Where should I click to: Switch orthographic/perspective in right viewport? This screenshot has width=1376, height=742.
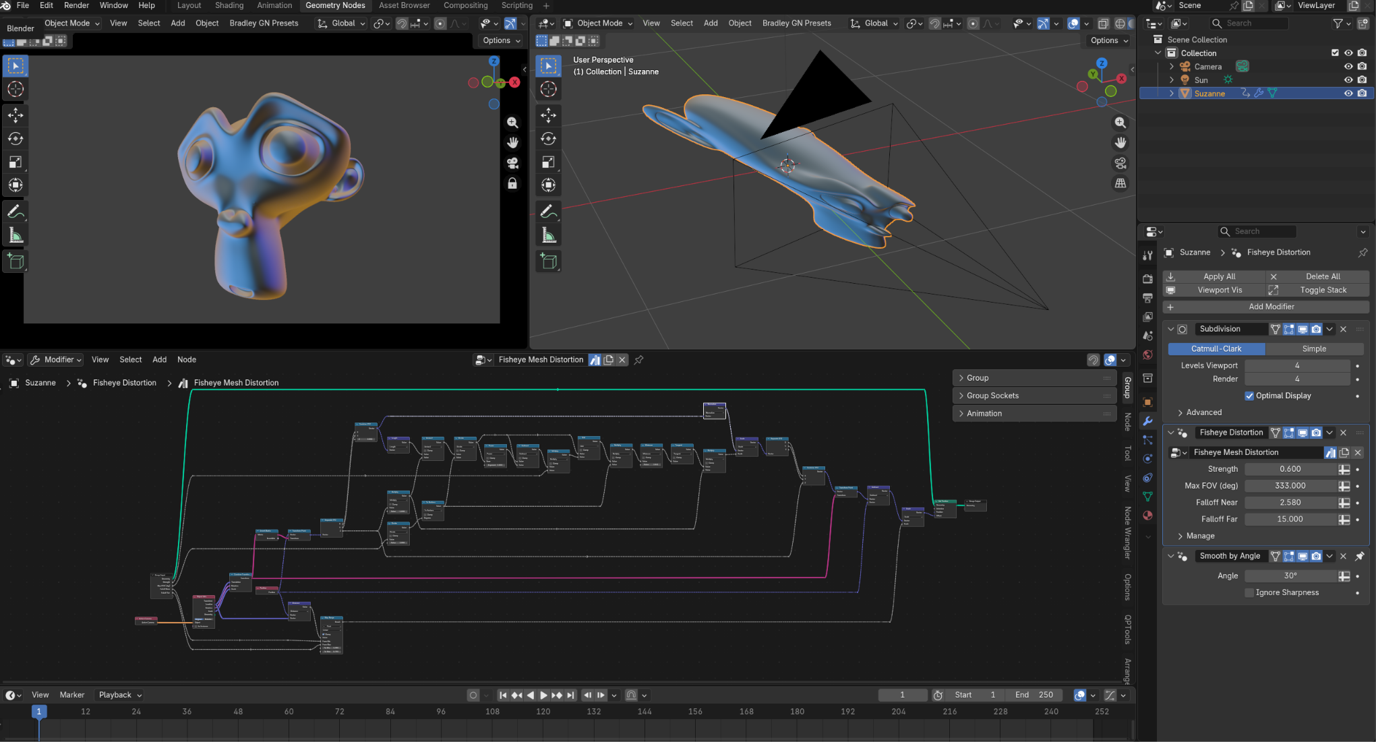[x=1120, y=183]
